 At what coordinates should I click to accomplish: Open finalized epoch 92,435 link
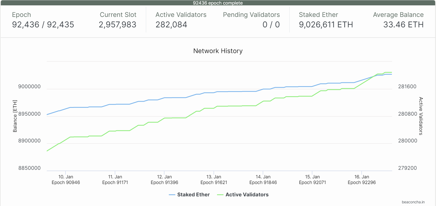click(60, 25)
